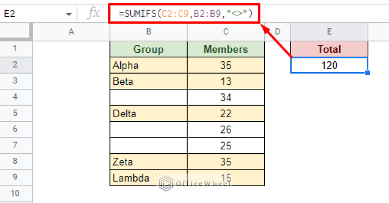Select cell E2 showing 120
389x203 pixels.
click(329, 65)
